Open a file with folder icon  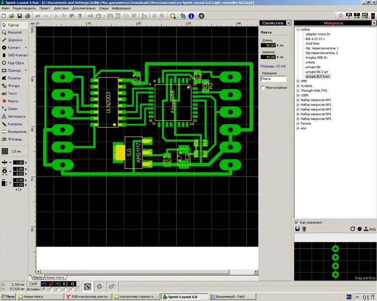click(x=11, y=16)
